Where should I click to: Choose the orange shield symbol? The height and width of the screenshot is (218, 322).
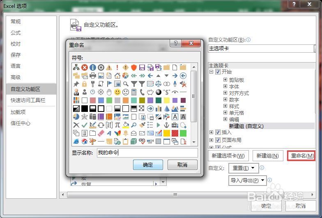pyautogui.click(x=134, y=67)
